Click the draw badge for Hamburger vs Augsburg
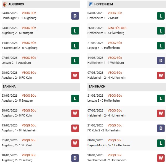Screen dimensions: 166x164 tap(75, 16)
